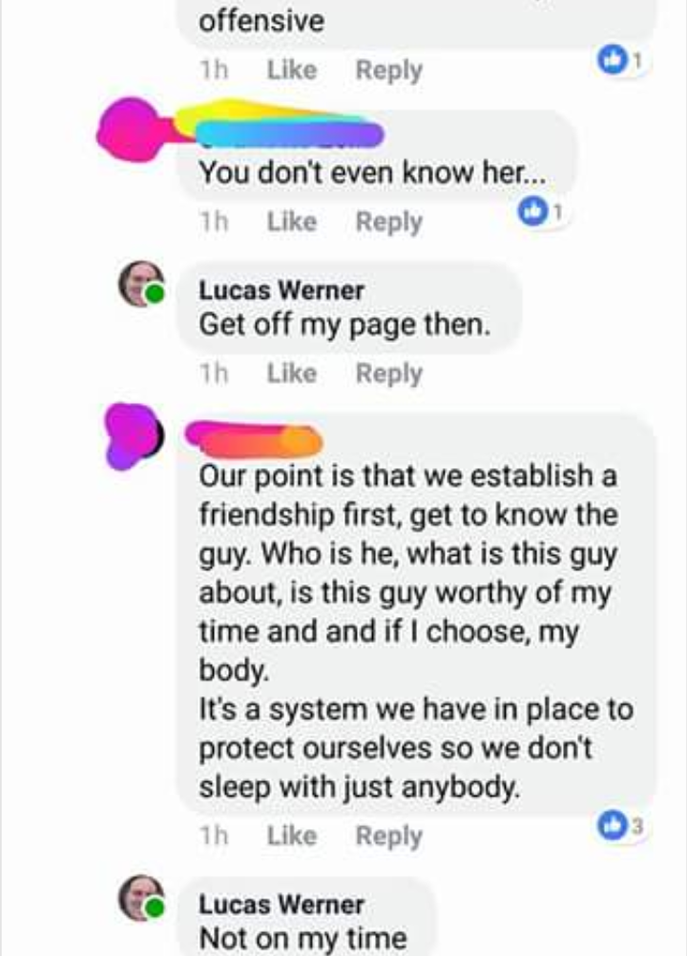This screenshot has height=956, width=687.
Task: Like 'You don't even know her...' comment
Action: (x=292, y=222)
